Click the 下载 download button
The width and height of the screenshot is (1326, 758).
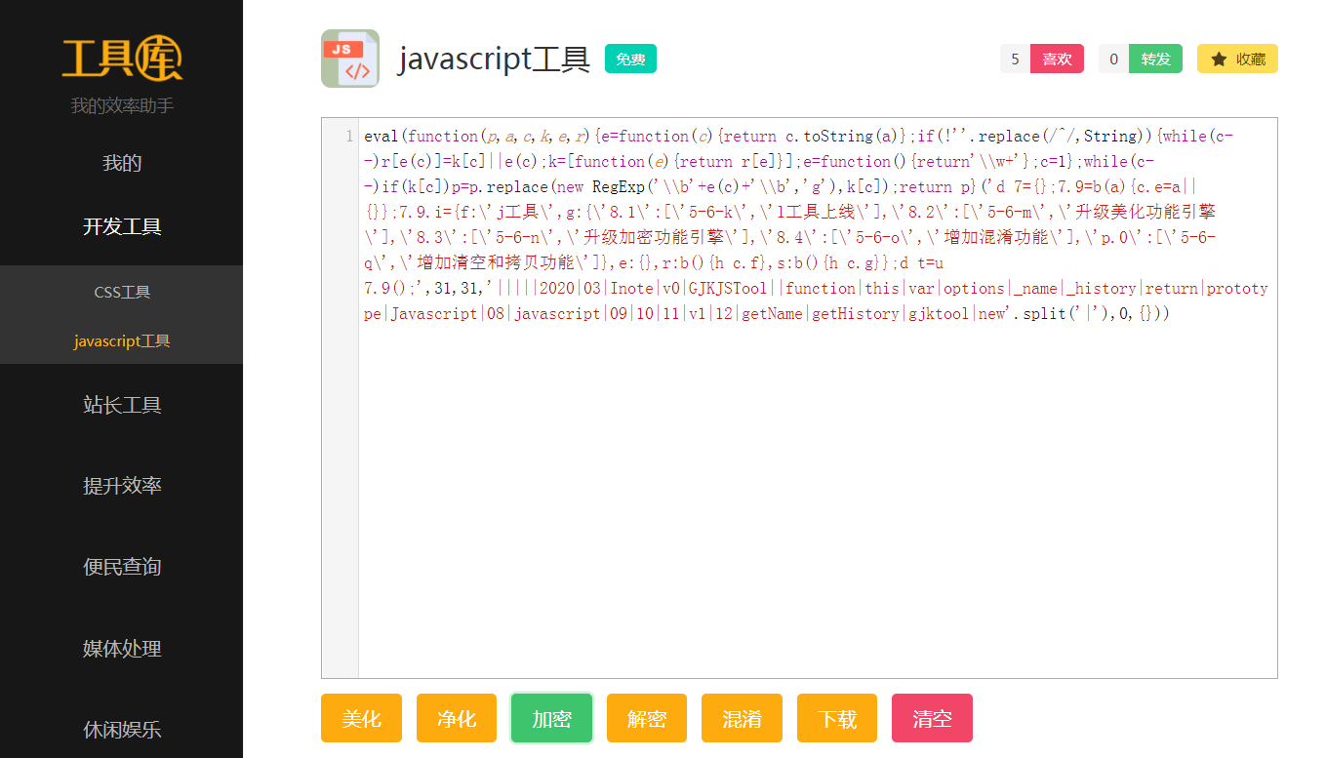point(836,719)
